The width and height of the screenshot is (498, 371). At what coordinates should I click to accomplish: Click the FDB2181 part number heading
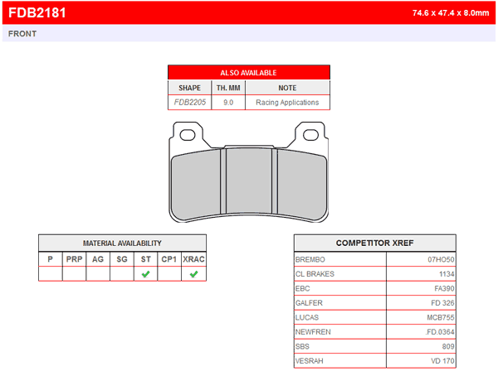[x=37, y=12]
